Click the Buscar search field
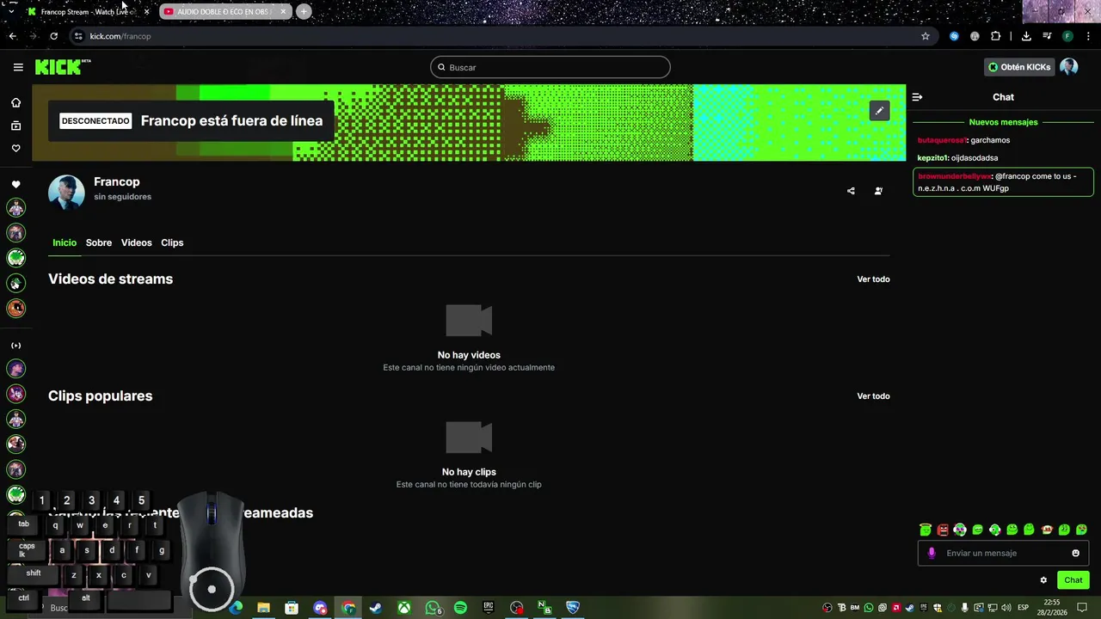The height and width of the screenshot is (619, 1101). point(550,67)
